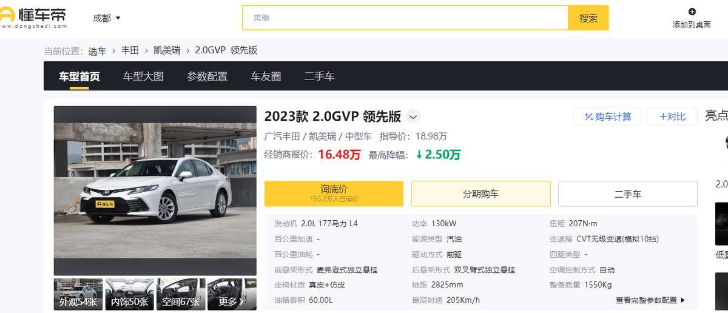This screenshot has width=728, height=313.
Task: Open the 空间67张 thumbnail
Action: click(181, 294)
